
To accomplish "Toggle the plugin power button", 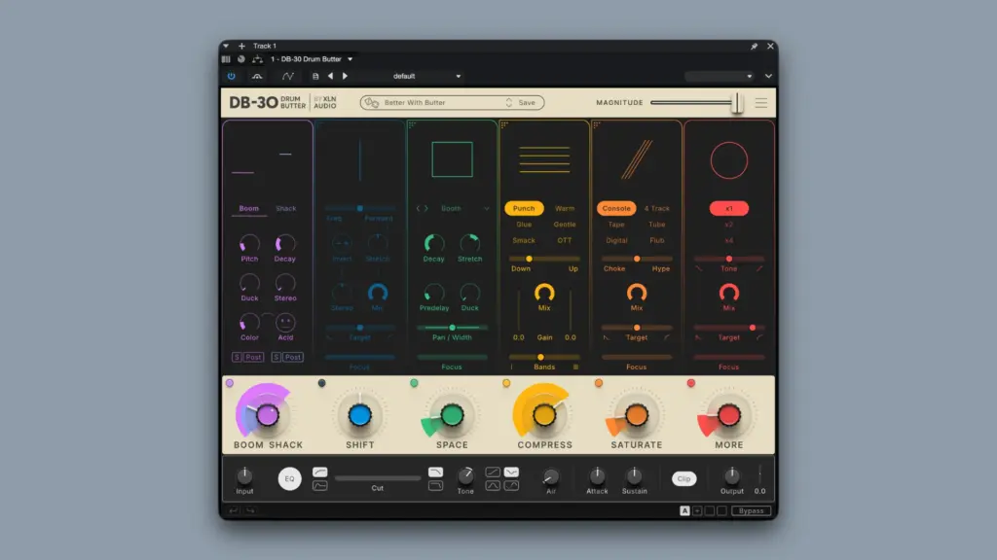I will click(x=232, y=76).
